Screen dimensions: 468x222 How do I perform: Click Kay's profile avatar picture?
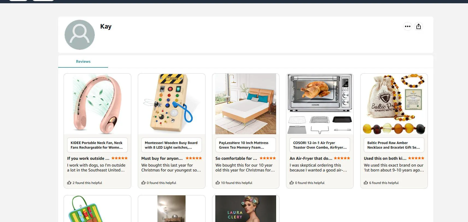tap(80, 35)
